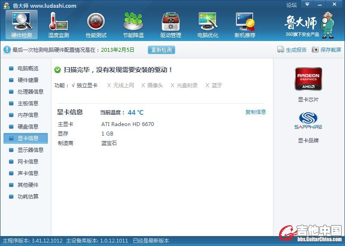Select 显示器信息 in the sidebar

[x=30, y=150]
